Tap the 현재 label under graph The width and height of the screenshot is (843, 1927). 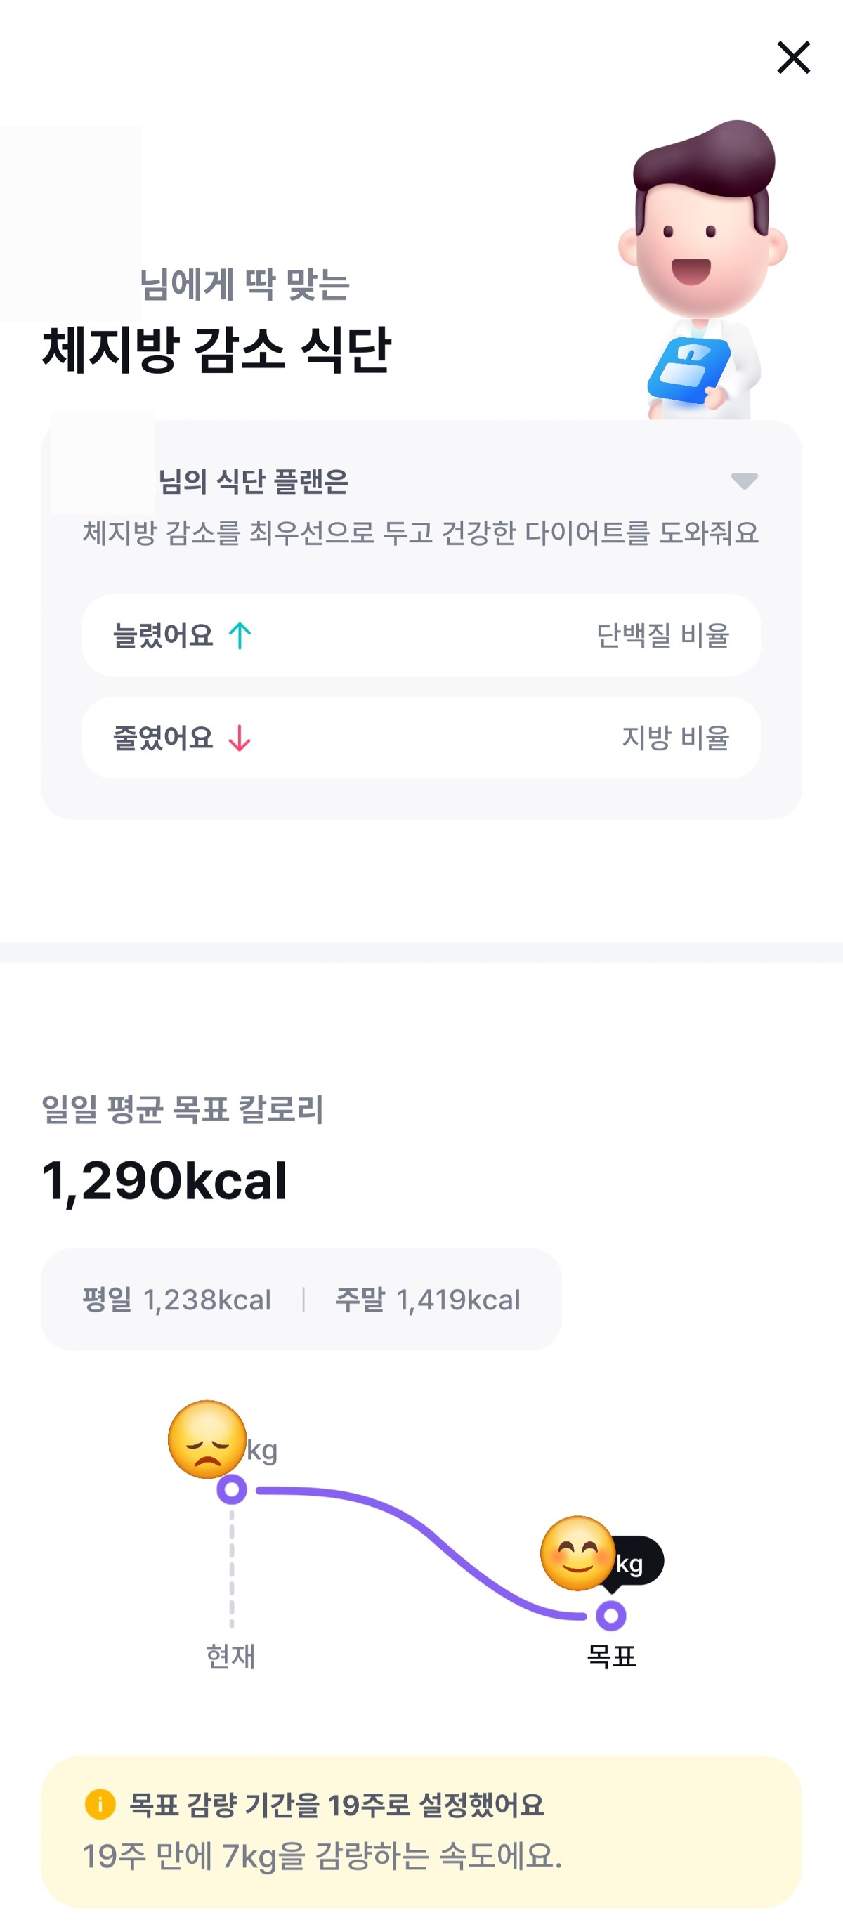tap(230, 1657)
